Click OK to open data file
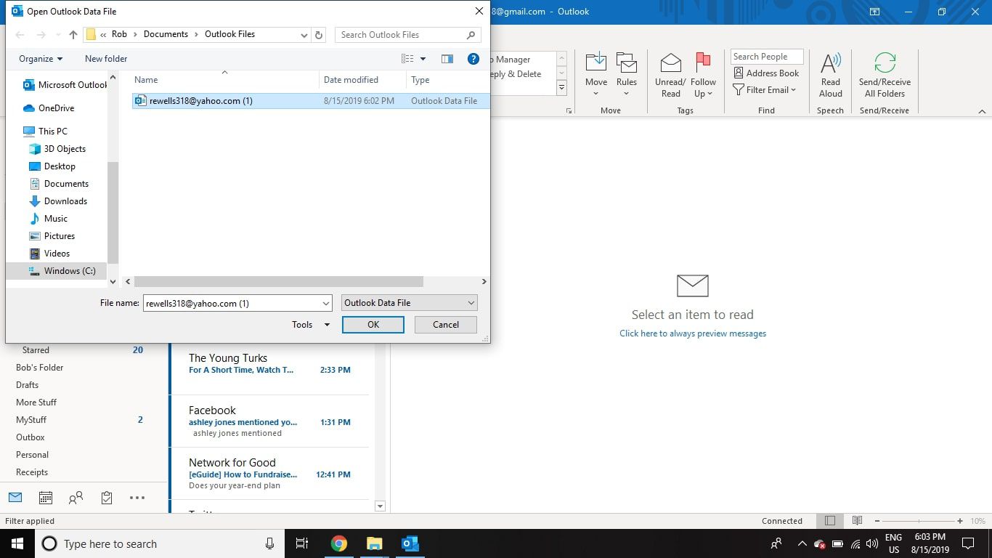The height and width of the screenshot is (558, 992). pyautogui.click(x=373, y=325)
